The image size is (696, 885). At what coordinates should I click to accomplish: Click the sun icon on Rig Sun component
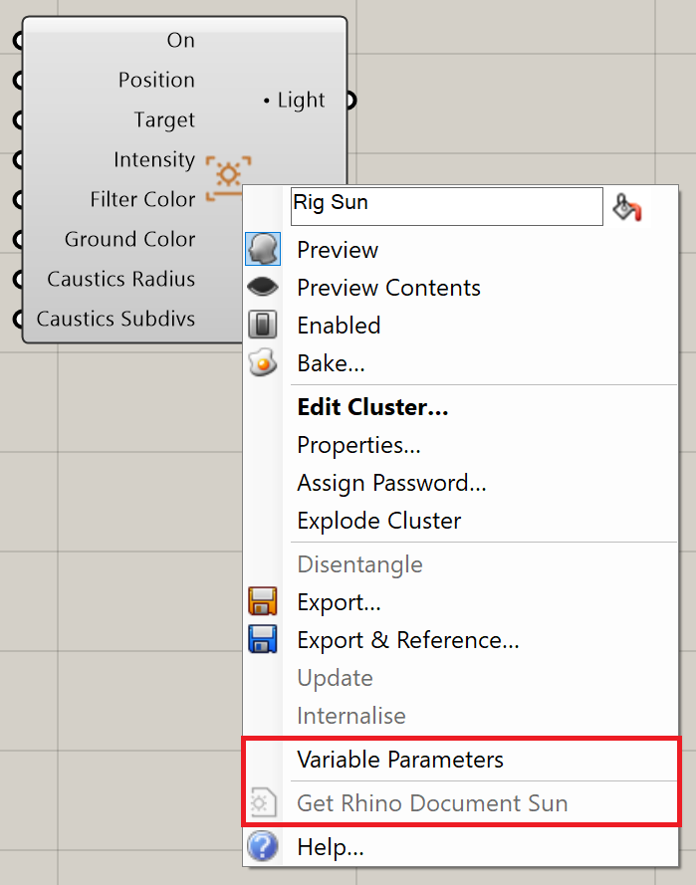228,176
